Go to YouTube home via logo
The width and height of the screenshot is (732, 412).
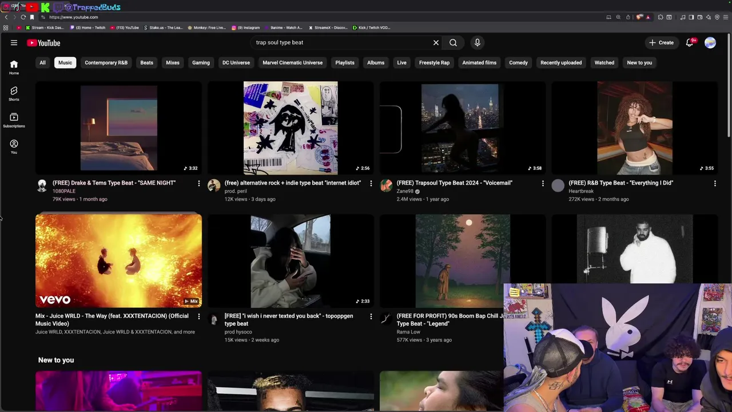click(x=43, y=43)
